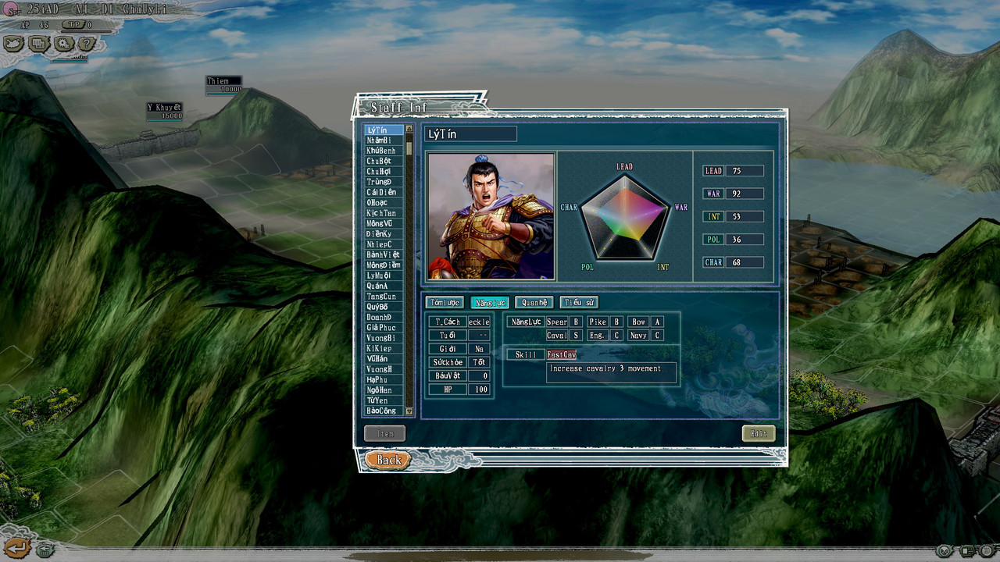Select TừYen in the officer list
Viewport: 1000px width, 562px height.
(384, 400)
